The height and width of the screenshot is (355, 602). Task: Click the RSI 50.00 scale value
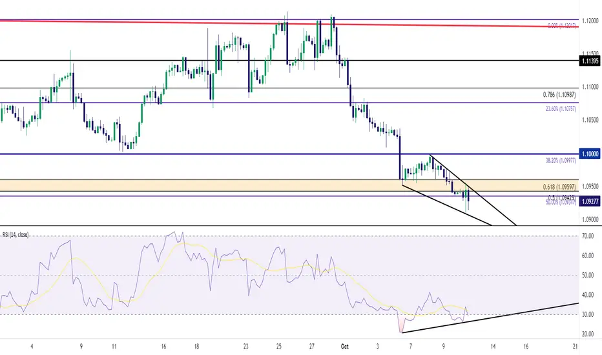pyautogui.click(x=588, y=275)
